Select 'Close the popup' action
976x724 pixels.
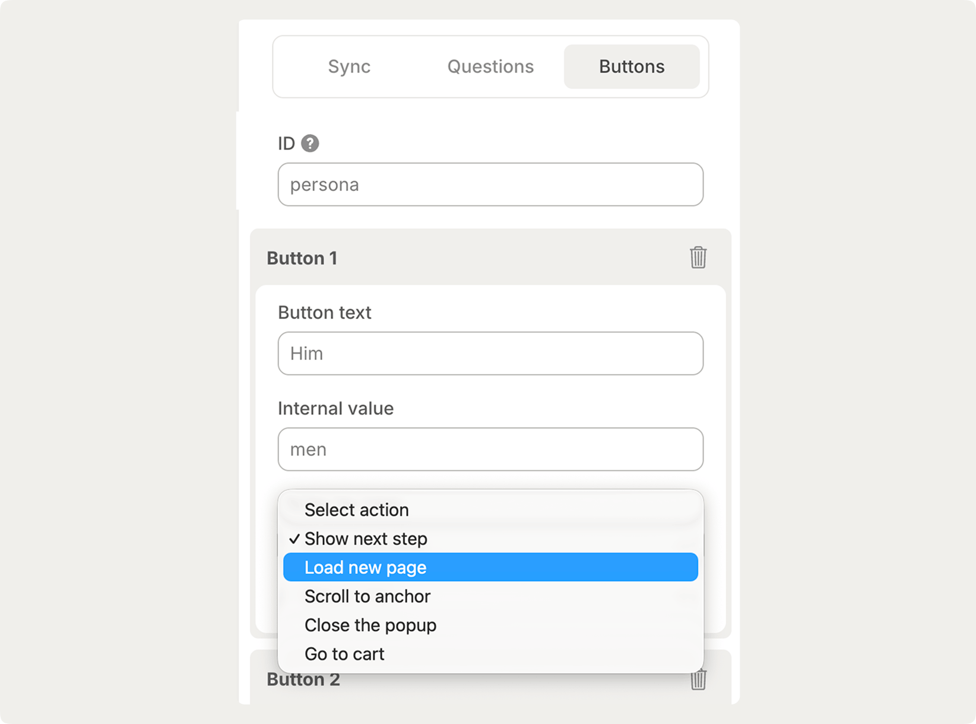(x=370, y=625)
